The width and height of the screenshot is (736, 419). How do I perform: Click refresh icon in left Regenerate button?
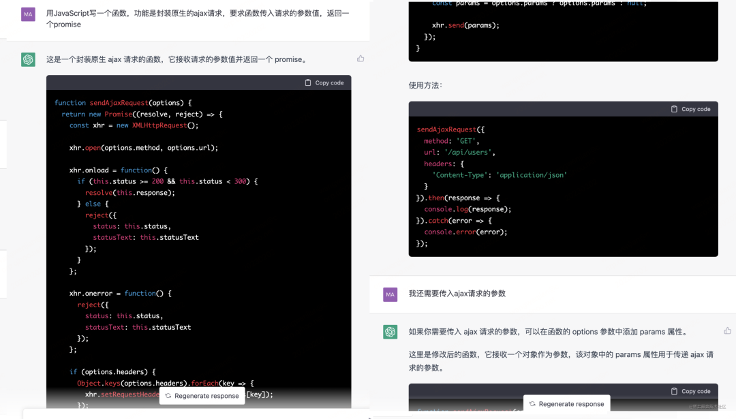point(168,396)
